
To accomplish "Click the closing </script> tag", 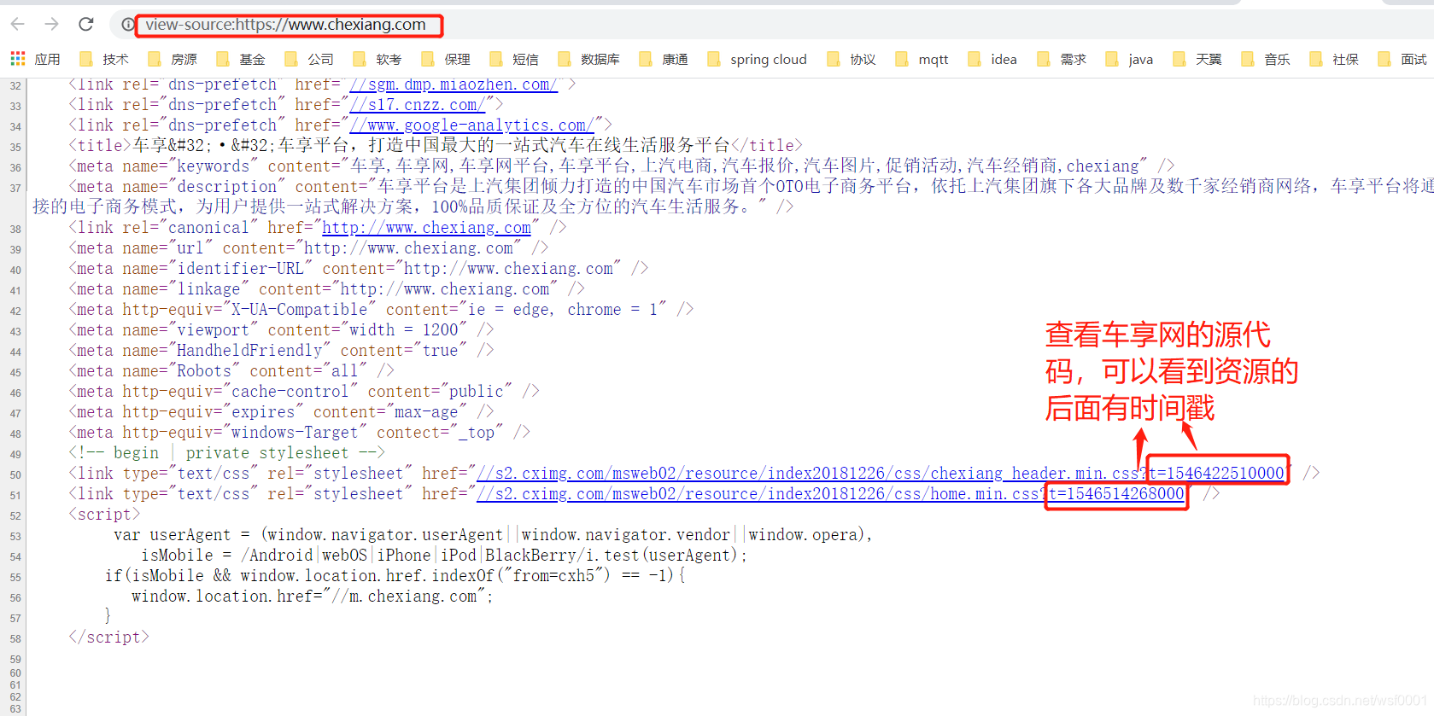I will point(108,637).
